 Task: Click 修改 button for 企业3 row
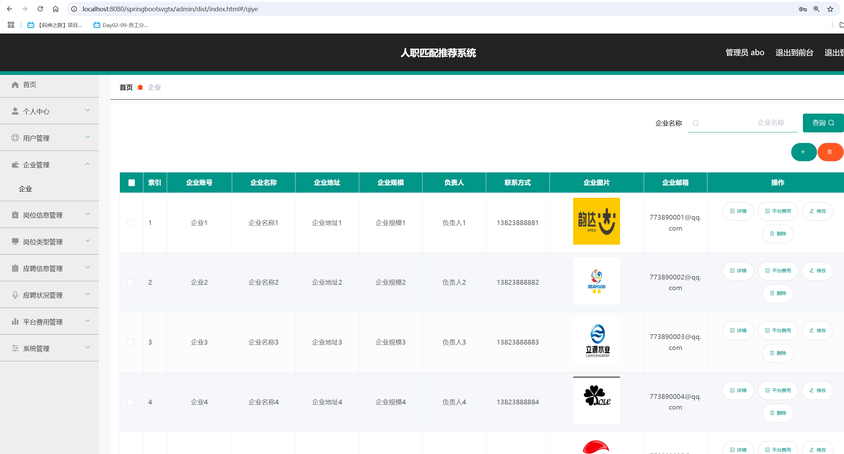(818, 330)
